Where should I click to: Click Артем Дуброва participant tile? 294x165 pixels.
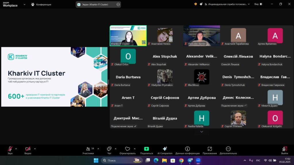click(x=202, y=97)
